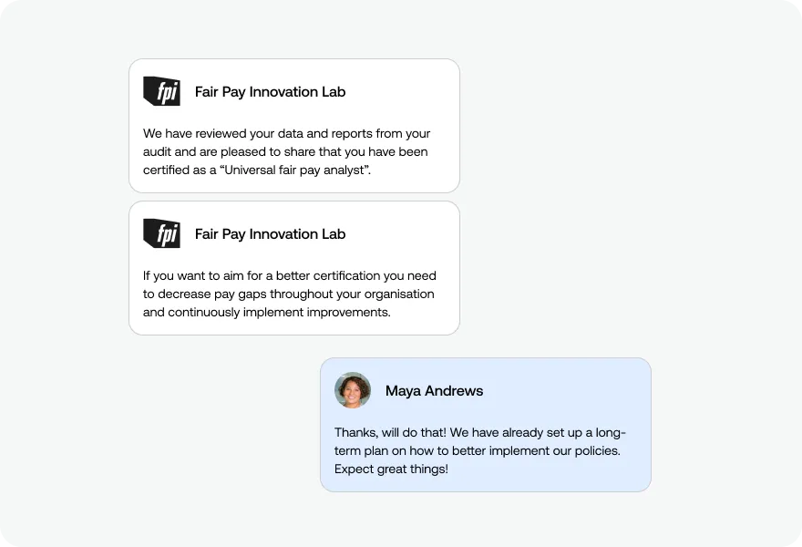Click the "Thanks, will do that!" text

(x=390, y=433)
